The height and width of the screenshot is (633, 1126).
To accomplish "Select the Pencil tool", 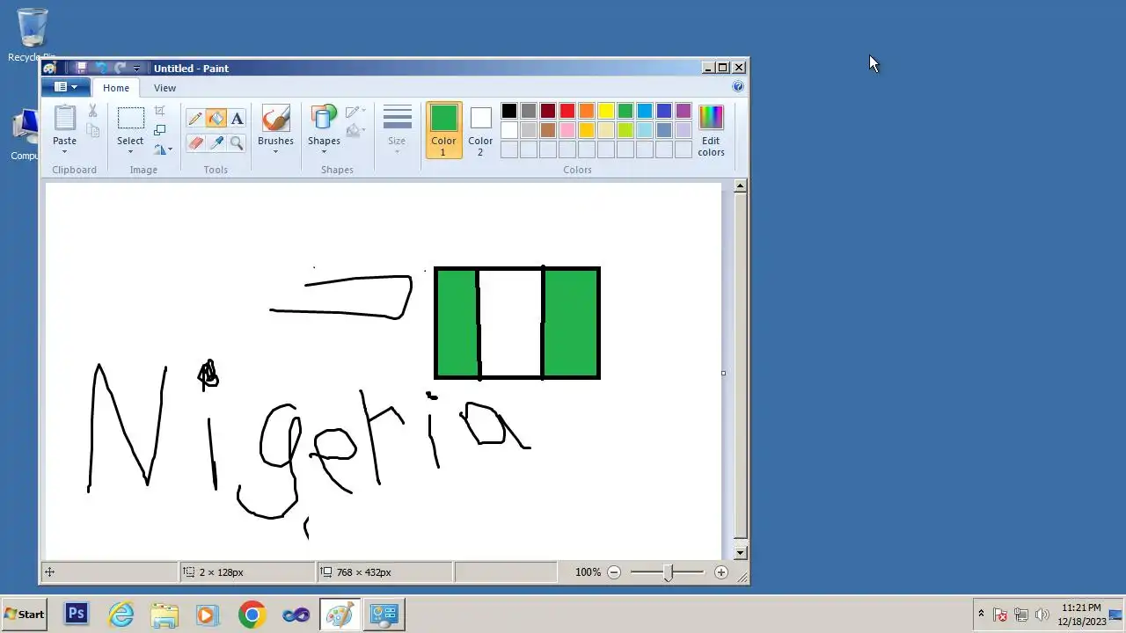I will [195, 119].
